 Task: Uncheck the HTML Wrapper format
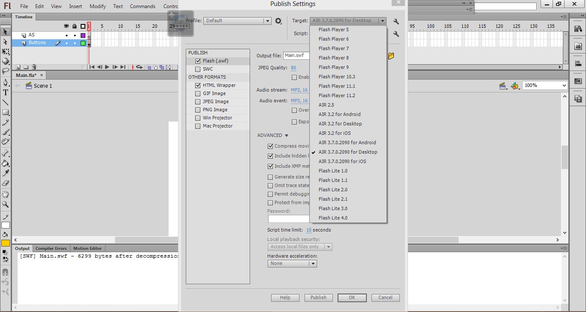click(x=198, y=86)
